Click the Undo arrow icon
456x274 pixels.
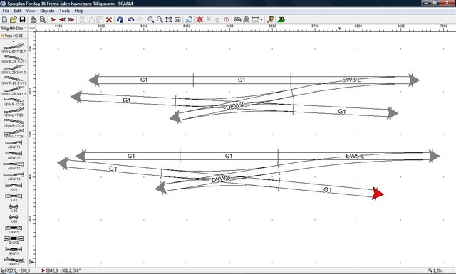click(x=131, y=19)
